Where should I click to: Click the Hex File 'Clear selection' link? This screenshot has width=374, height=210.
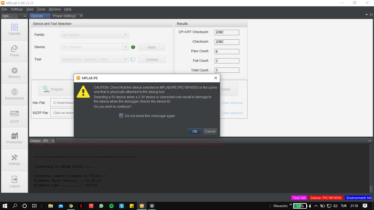pyautogui.click(x=232, y=103)
